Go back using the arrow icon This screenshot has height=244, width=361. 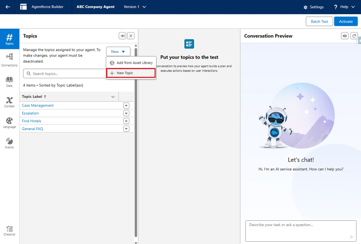click(x=8, y=7)
